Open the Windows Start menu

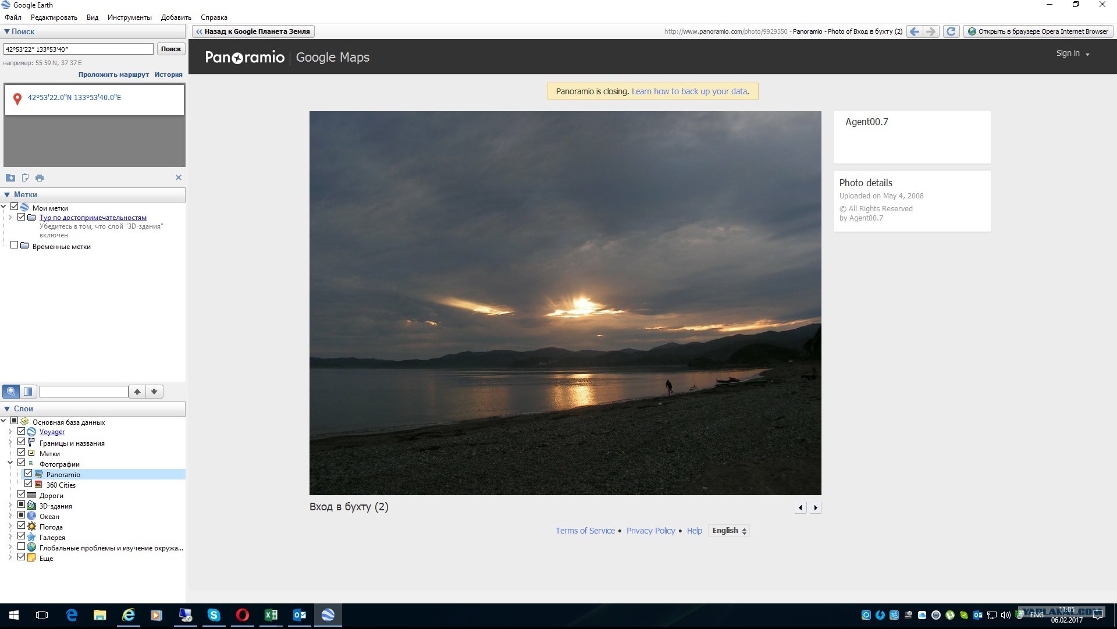coord(14,615)
